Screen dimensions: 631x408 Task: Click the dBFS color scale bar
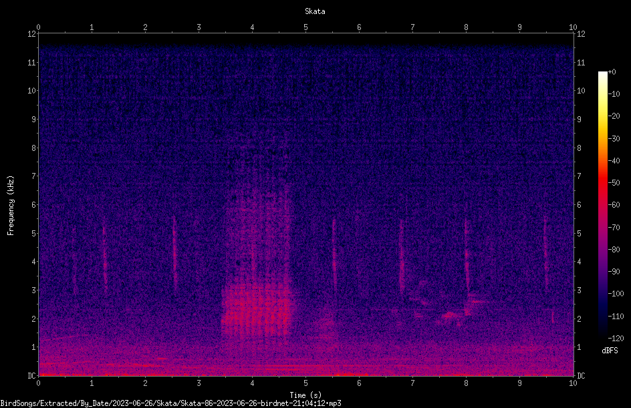pyautogui.click(x=602, y=205)
